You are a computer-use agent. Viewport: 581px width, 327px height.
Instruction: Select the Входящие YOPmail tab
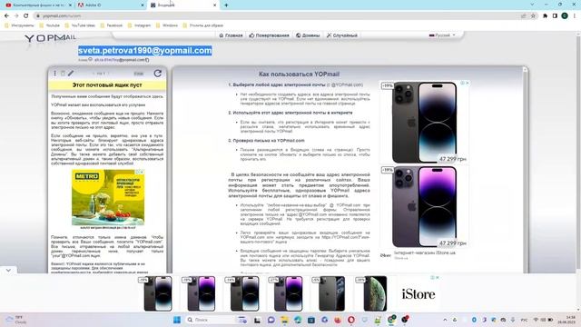[x=183, y=5]
